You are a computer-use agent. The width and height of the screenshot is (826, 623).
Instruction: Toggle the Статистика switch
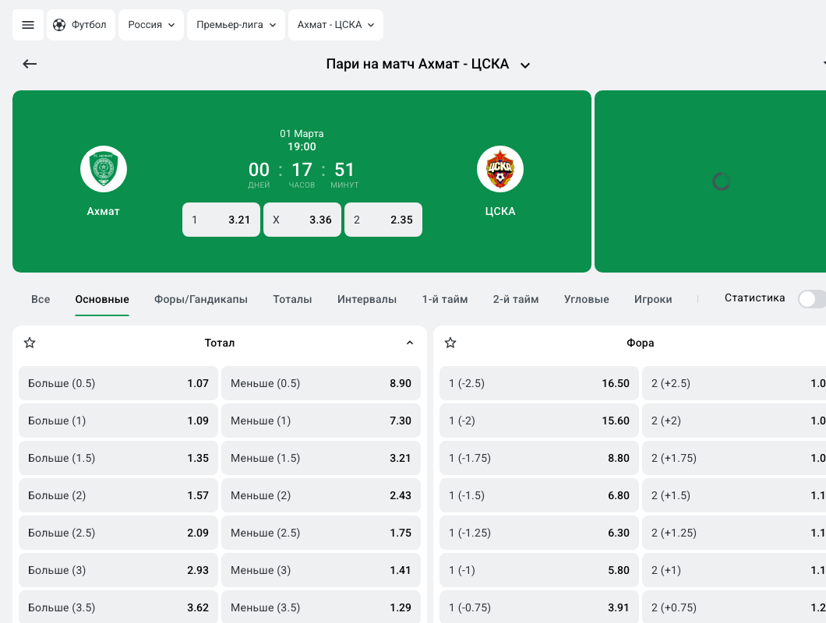point(810,298)
